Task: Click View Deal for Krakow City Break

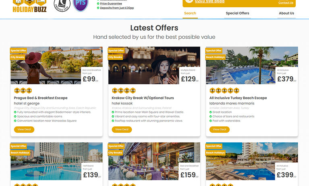Action: pyautogui.click(x=122, y=130)
